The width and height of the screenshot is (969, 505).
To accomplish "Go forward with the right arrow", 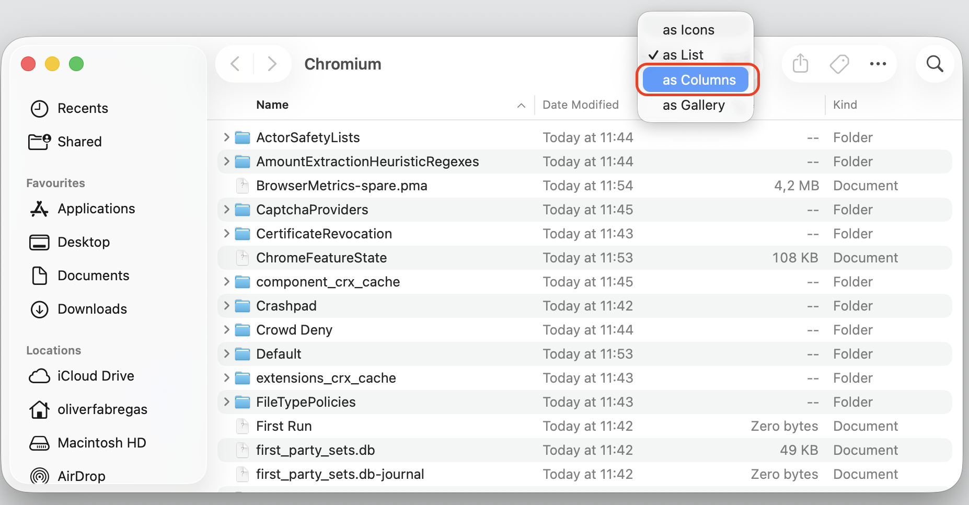I will [x=272, y=64].
